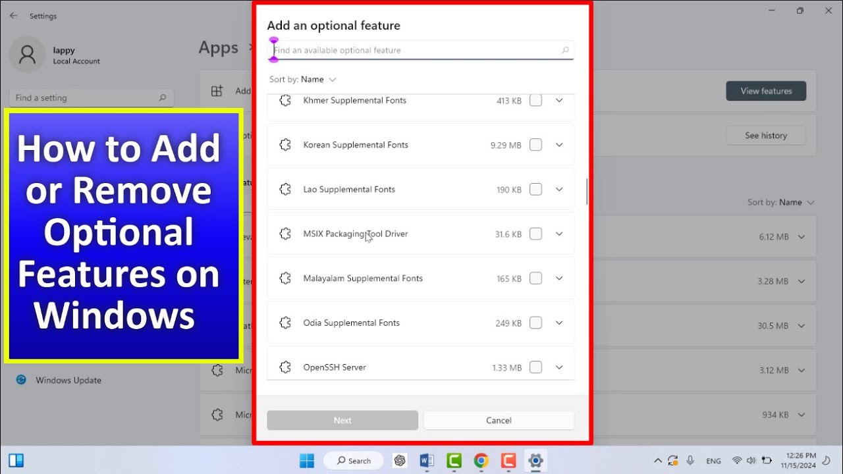Click the Khmer Supplemental Fonts feature icon
Viewport: 843px width, 474px height.
click(x=285, y=101)
